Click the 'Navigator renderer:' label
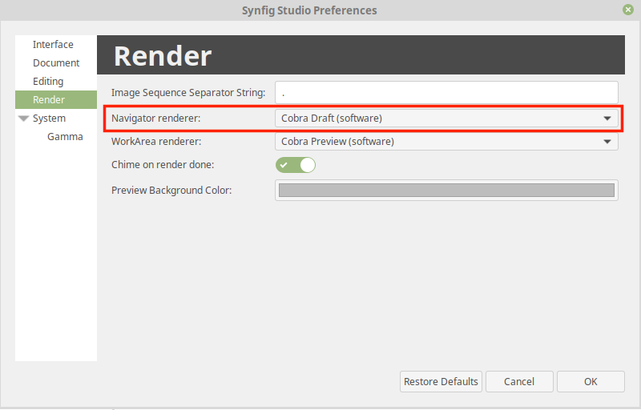Image resolution: width=641 pixels, height=410 pixels. pyautogui.click(x=155, y=119)
